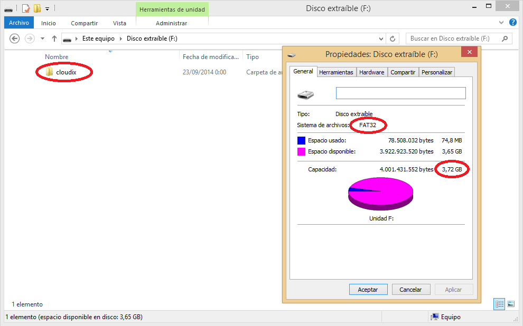Screen dimensions: 523x326
Task: Click the 3,72 GB capacity value
Action: [452, 169]
